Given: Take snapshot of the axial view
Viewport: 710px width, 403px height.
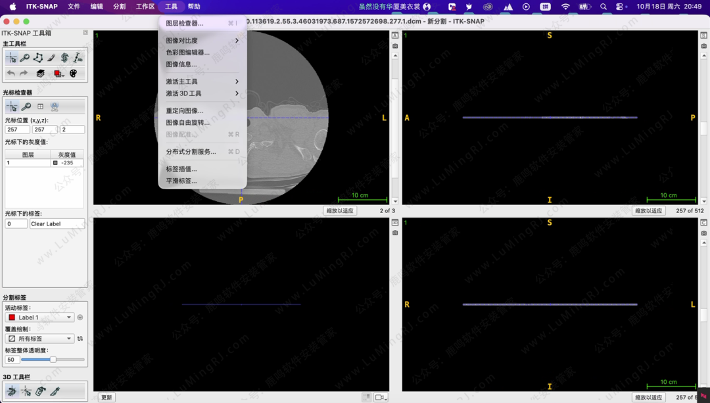Looking at the screenshot, I should click(395, 46).
